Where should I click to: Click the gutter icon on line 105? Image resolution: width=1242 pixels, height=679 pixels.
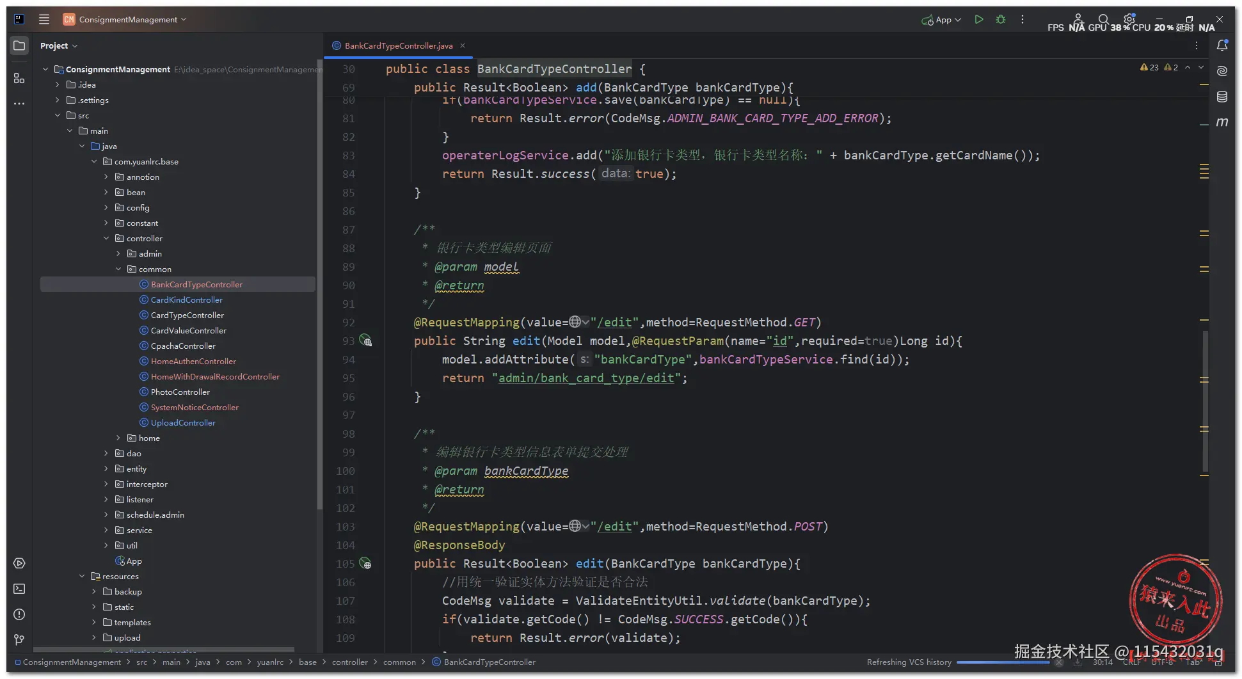pos(365,563)
